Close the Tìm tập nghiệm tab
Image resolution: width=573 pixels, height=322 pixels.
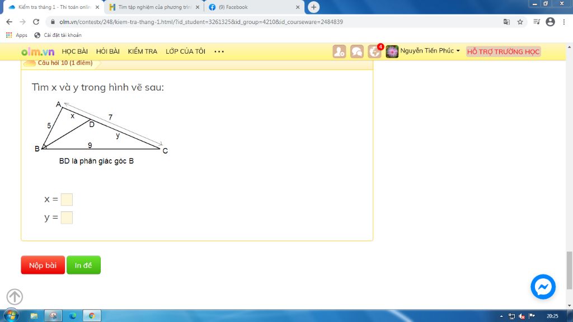click(198, 7)
